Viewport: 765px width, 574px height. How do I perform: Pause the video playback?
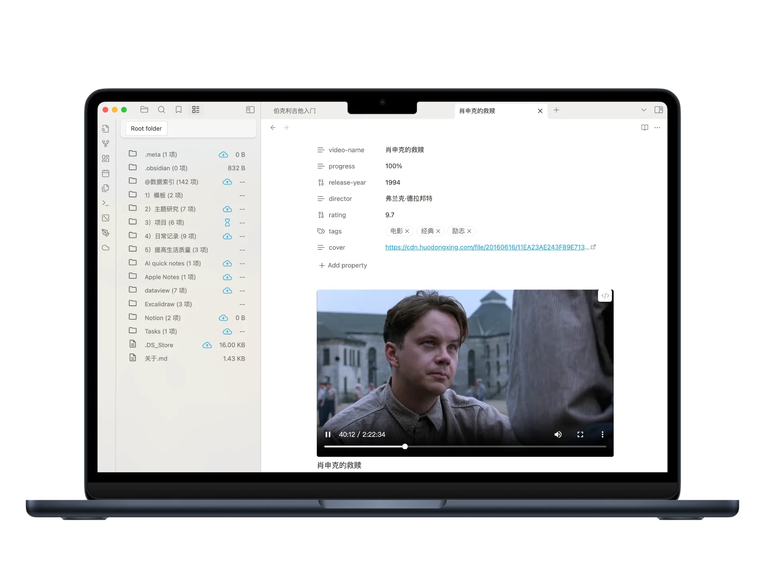328,434
